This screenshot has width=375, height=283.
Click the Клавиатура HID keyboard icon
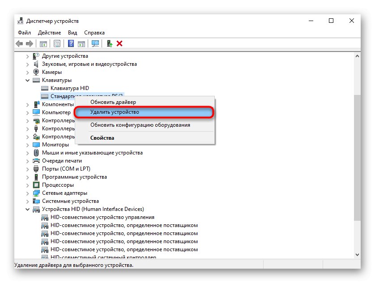pos(45,88)
